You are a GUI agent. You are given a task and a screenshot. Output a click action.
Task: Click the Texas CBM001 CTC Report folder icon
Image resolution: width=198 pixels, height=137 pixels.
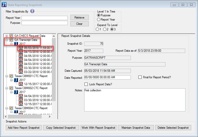11,76
